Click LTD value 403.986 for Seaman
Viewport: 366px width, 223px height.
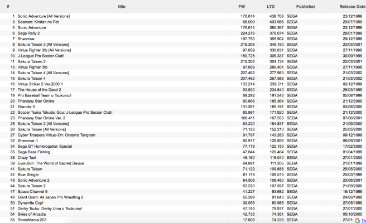277,22
